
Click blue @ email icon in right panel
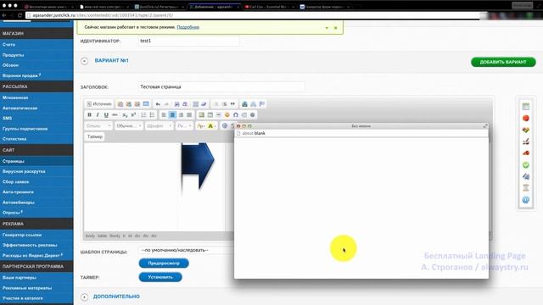(x=526, y=200)
